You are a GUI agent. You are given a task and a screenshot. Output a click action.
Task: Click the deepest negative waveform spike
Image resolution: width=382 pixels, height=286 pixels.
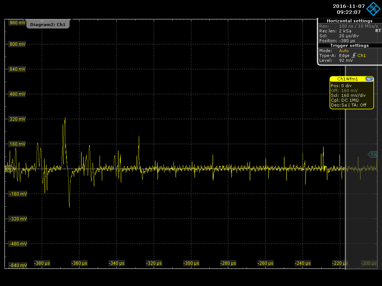tap(69, 206)
